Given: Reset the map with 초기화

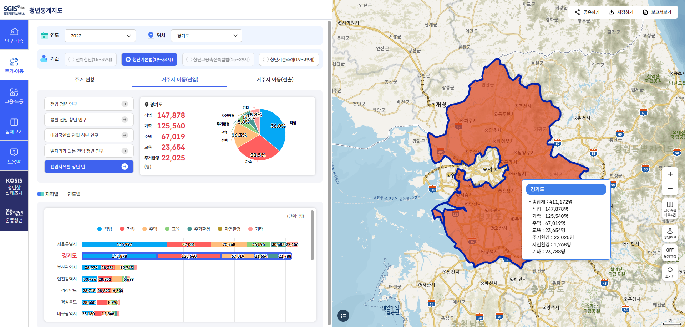Looking at the screenshot, I should coord(670,272).
